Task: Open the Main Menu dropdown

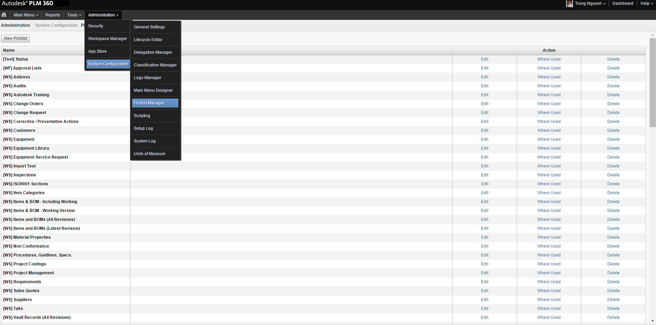Action: (x=25, y=15)
